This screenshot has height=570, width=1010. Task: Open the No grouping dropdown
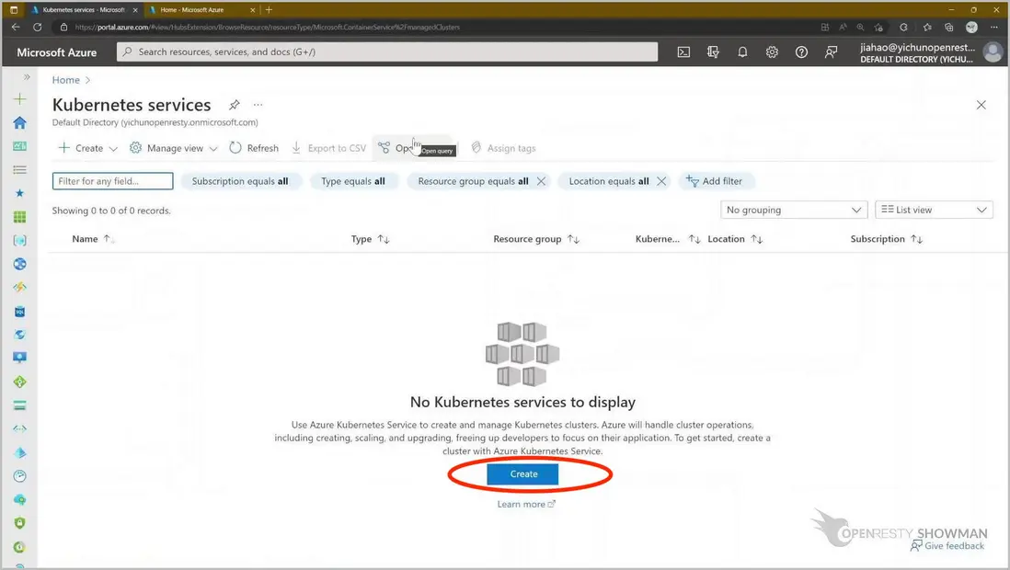(x=794, y=210)
